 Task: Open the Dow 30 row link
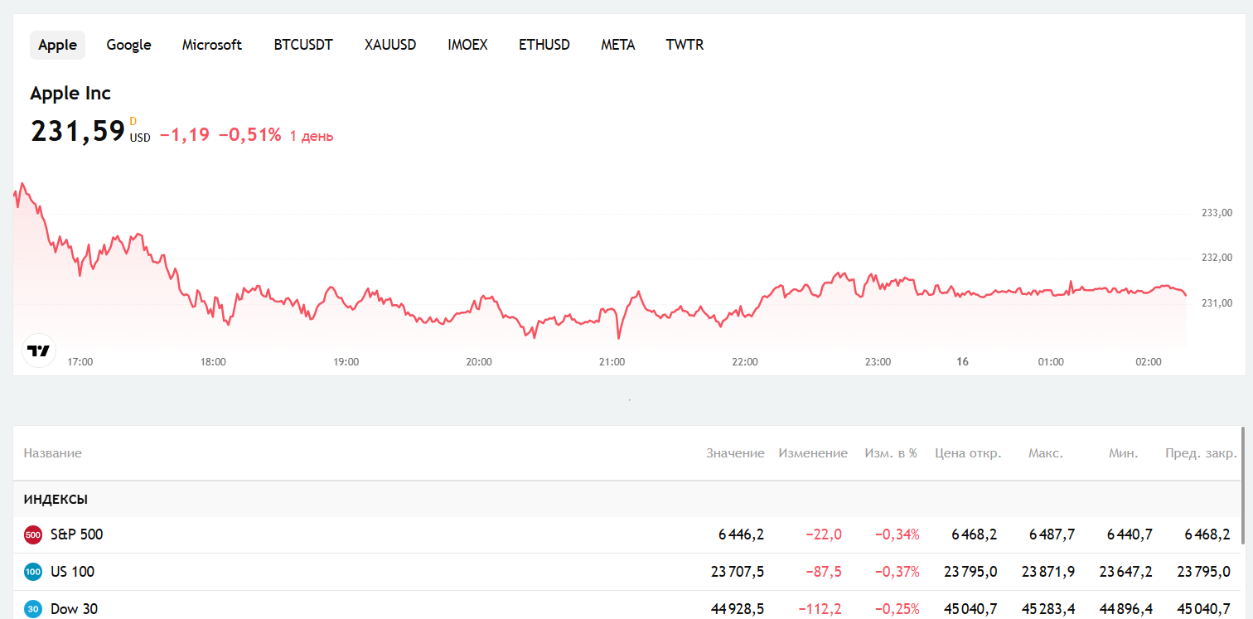coord(74,609)
